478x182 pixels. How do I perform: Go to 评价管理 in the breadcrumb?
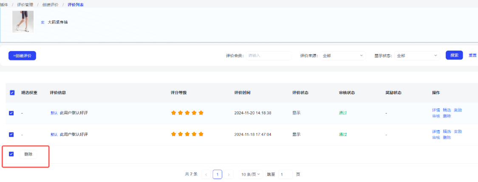pyautogui.click(x=24, y=4)
